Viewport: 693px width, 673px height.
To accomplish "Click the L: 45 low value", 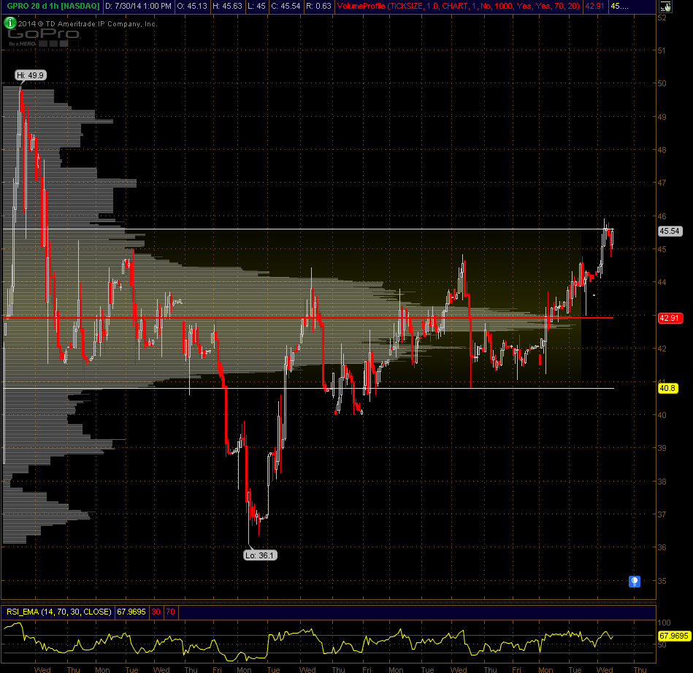I will pyautogui.click(x=256, y=6).
